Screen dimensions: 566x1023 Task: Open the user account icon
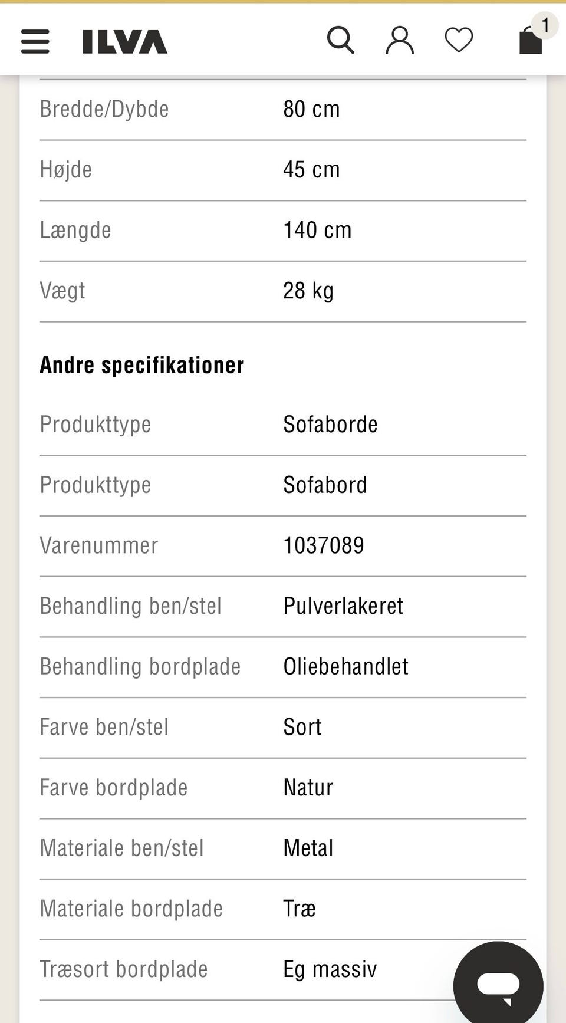coord(400,40)
